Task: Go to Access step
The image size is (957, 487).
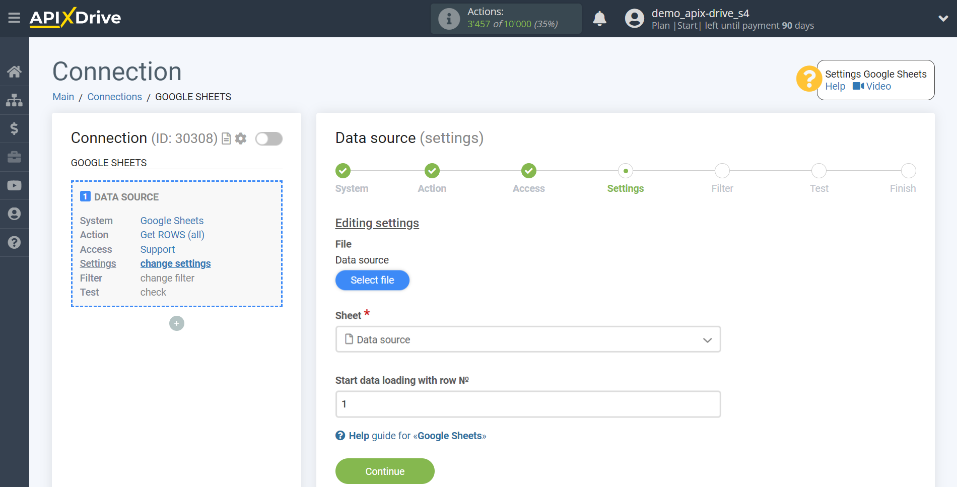Action: coord(528,171)
